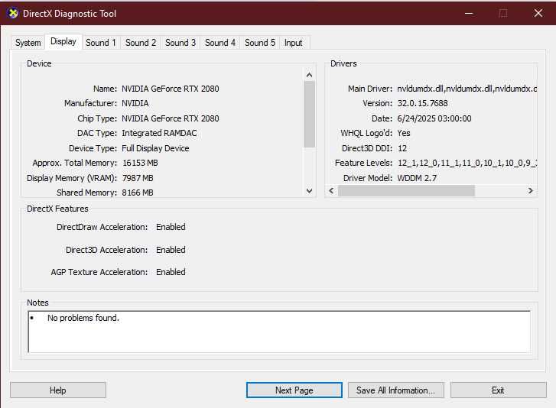The height and width of the screenshot is (408, 556).
Task: Click the driver version 32.0.15.7688
Action: point(422,103)
